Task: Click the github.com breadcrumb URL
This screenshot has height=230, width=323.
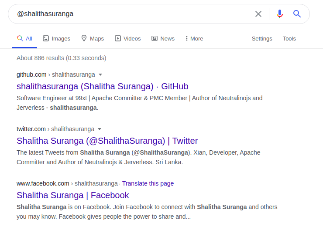Action: (x=56, y=74)
